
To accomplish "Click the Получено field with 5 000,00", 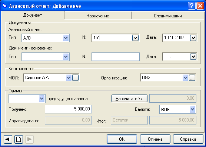I will click(x=68, y=109).
